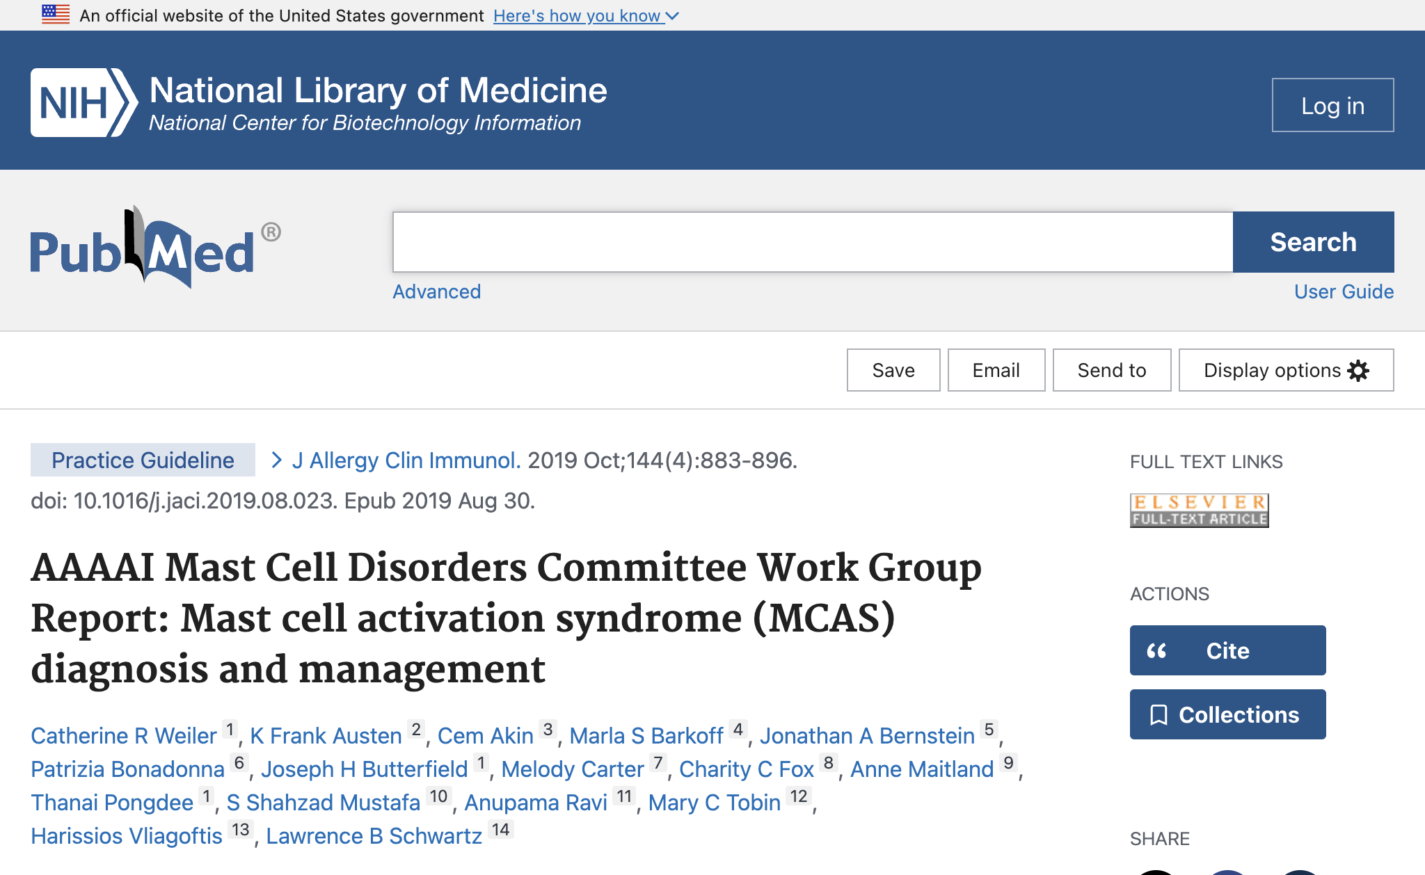1425x875 pixels.
Task: Expand journal J Allergy Clin Immunol. menu
Action: tap(406, 460)
